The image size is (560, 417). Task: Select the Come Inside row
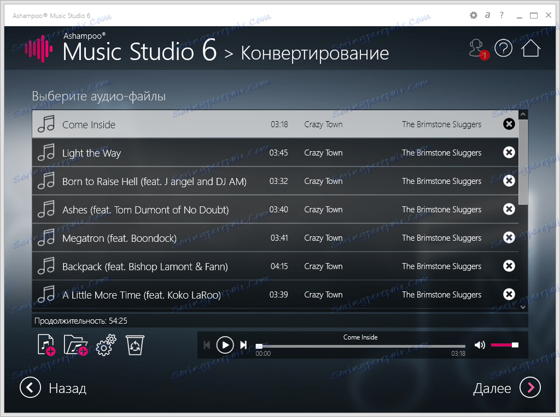(x=275, y=124)
